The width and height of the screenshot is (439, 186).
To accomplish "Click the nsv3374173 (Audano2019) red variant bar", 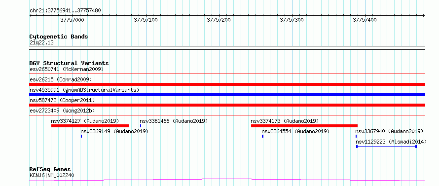I will tap(304, 126).
